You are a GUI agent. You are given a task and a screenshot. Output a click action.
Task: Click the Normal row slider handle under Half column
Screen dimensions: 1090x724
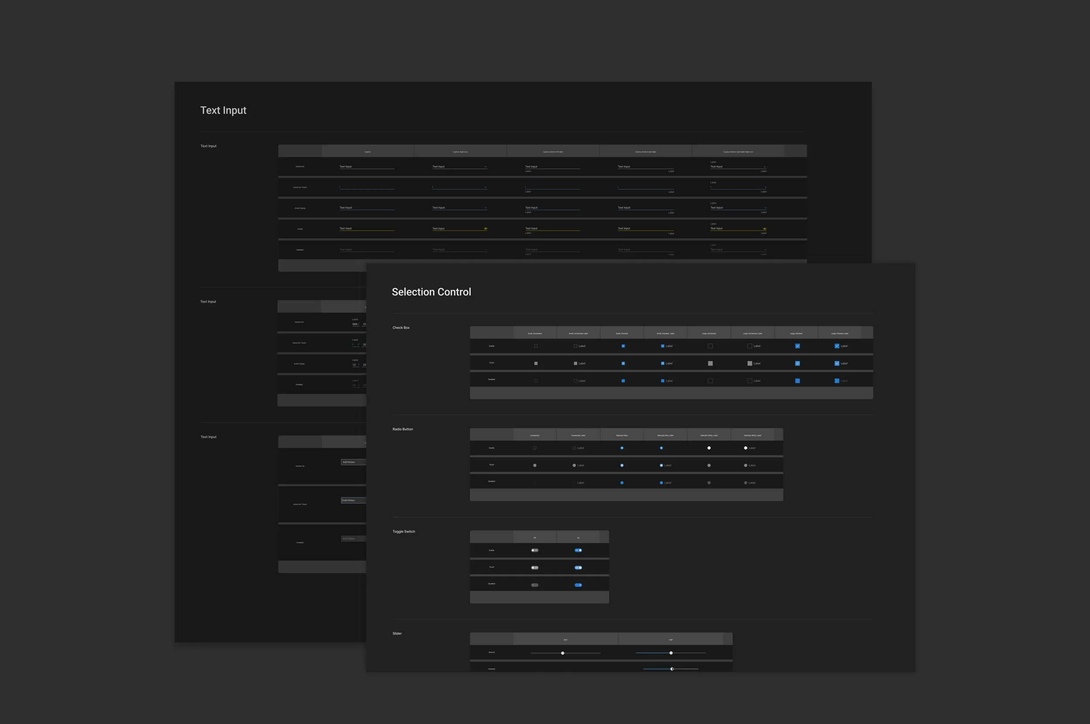click(671, 653)
